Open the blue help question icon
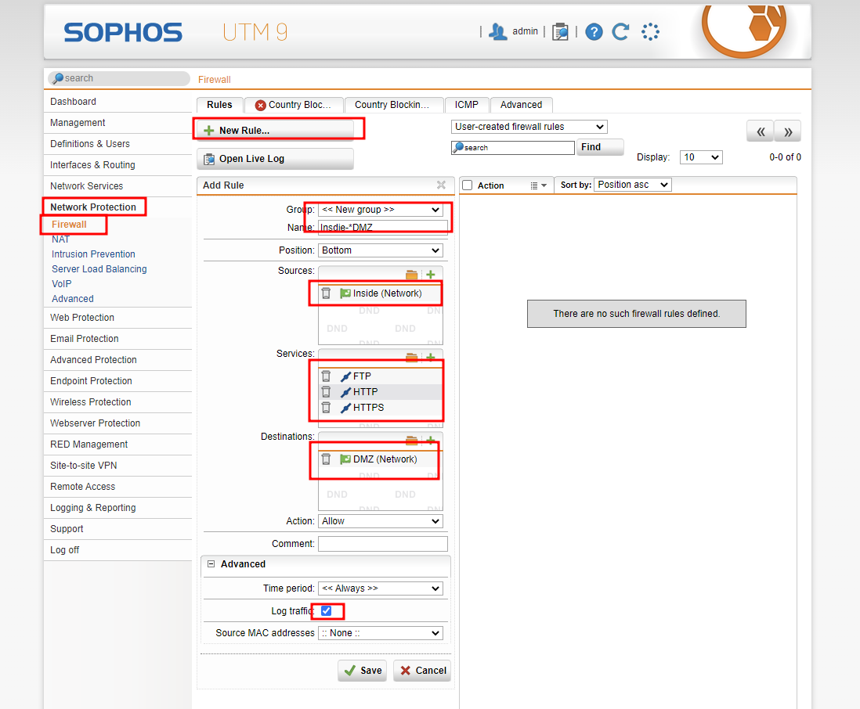This screenshot has width=860, height=709. pyautogui.click(x=594, y=32)
